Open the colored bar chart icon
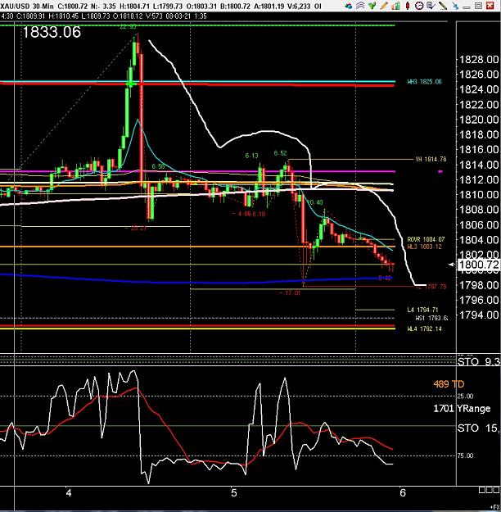 (x=395, y=6)
